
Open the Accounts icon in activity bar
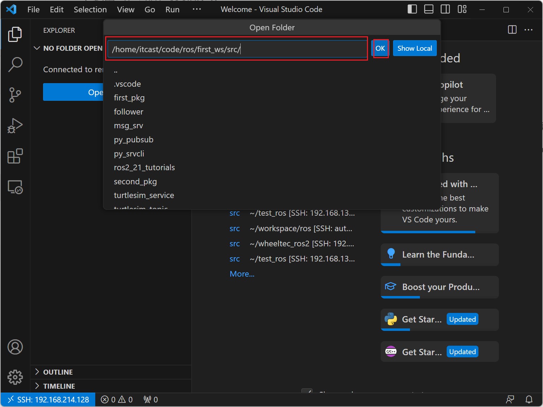pyautogui.click(x=15, y=347)
